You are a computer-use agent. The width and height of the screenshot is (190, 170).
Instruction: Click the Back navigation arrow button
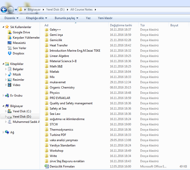coord(4,10)
